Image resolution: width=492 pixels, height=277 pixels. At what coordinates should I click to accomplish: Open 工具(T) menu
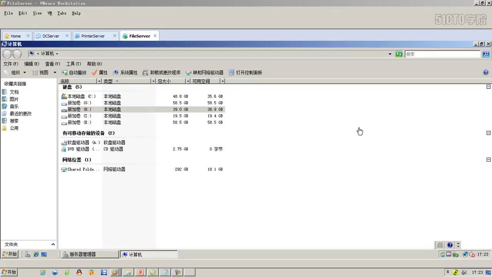74,64
